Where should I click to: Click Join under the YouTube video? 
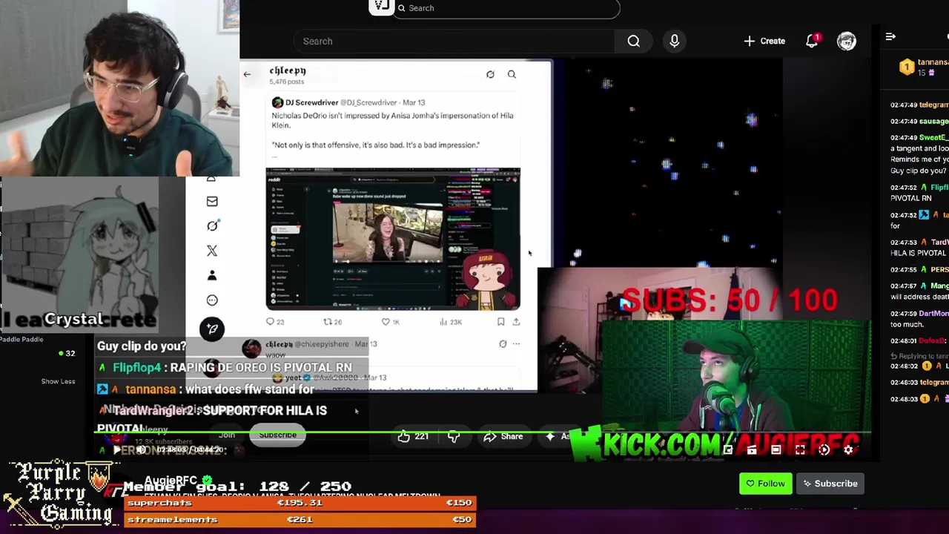(x=227, y=435)
